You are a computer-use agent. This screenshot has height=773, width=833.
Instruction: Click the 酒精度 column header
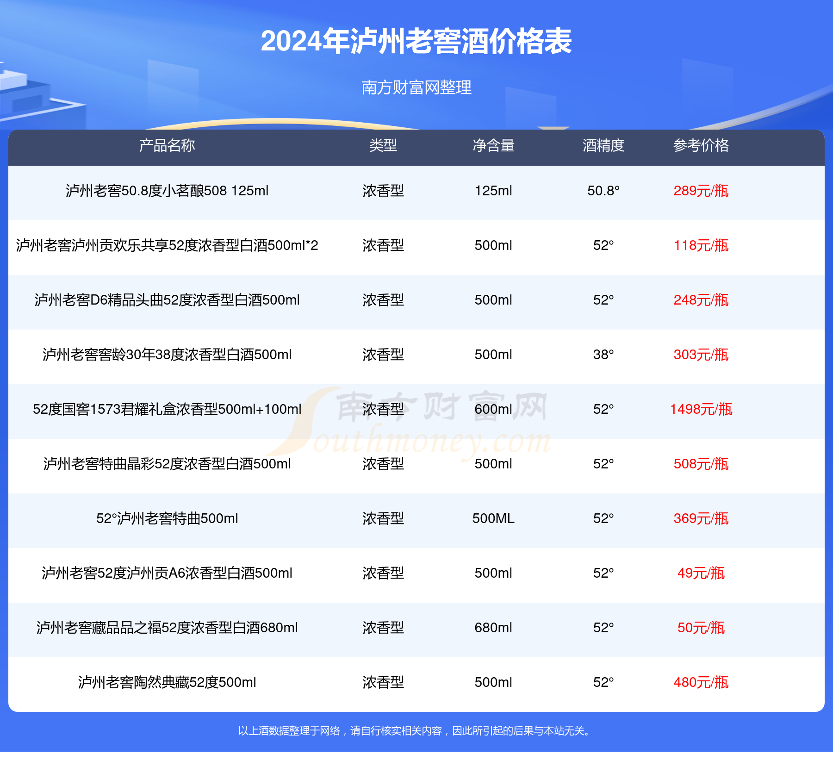click(x=603, y=145)
